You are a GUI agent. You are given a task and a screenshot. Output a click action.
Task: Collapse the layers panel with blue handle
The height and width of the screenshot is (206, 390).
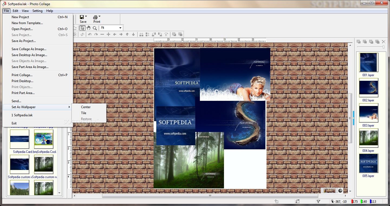pyautogui.click(x=353, y=118)
